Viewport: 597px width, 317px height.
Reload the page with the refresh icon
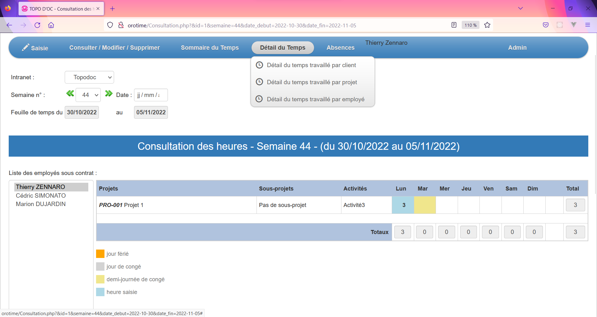pyautogui.click(x=37, y=25)
